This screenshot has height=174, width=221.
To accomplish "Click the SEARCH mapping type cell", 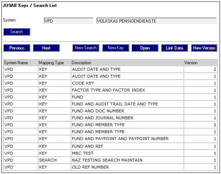I will (x=54, y=160).
